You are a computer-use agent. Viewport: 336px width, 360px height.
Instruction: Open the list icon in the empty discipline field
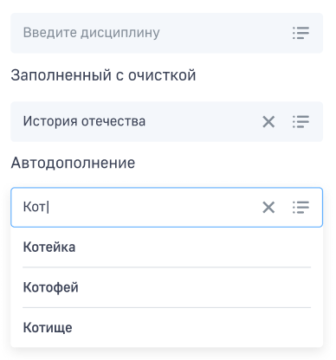click(300, 33)
